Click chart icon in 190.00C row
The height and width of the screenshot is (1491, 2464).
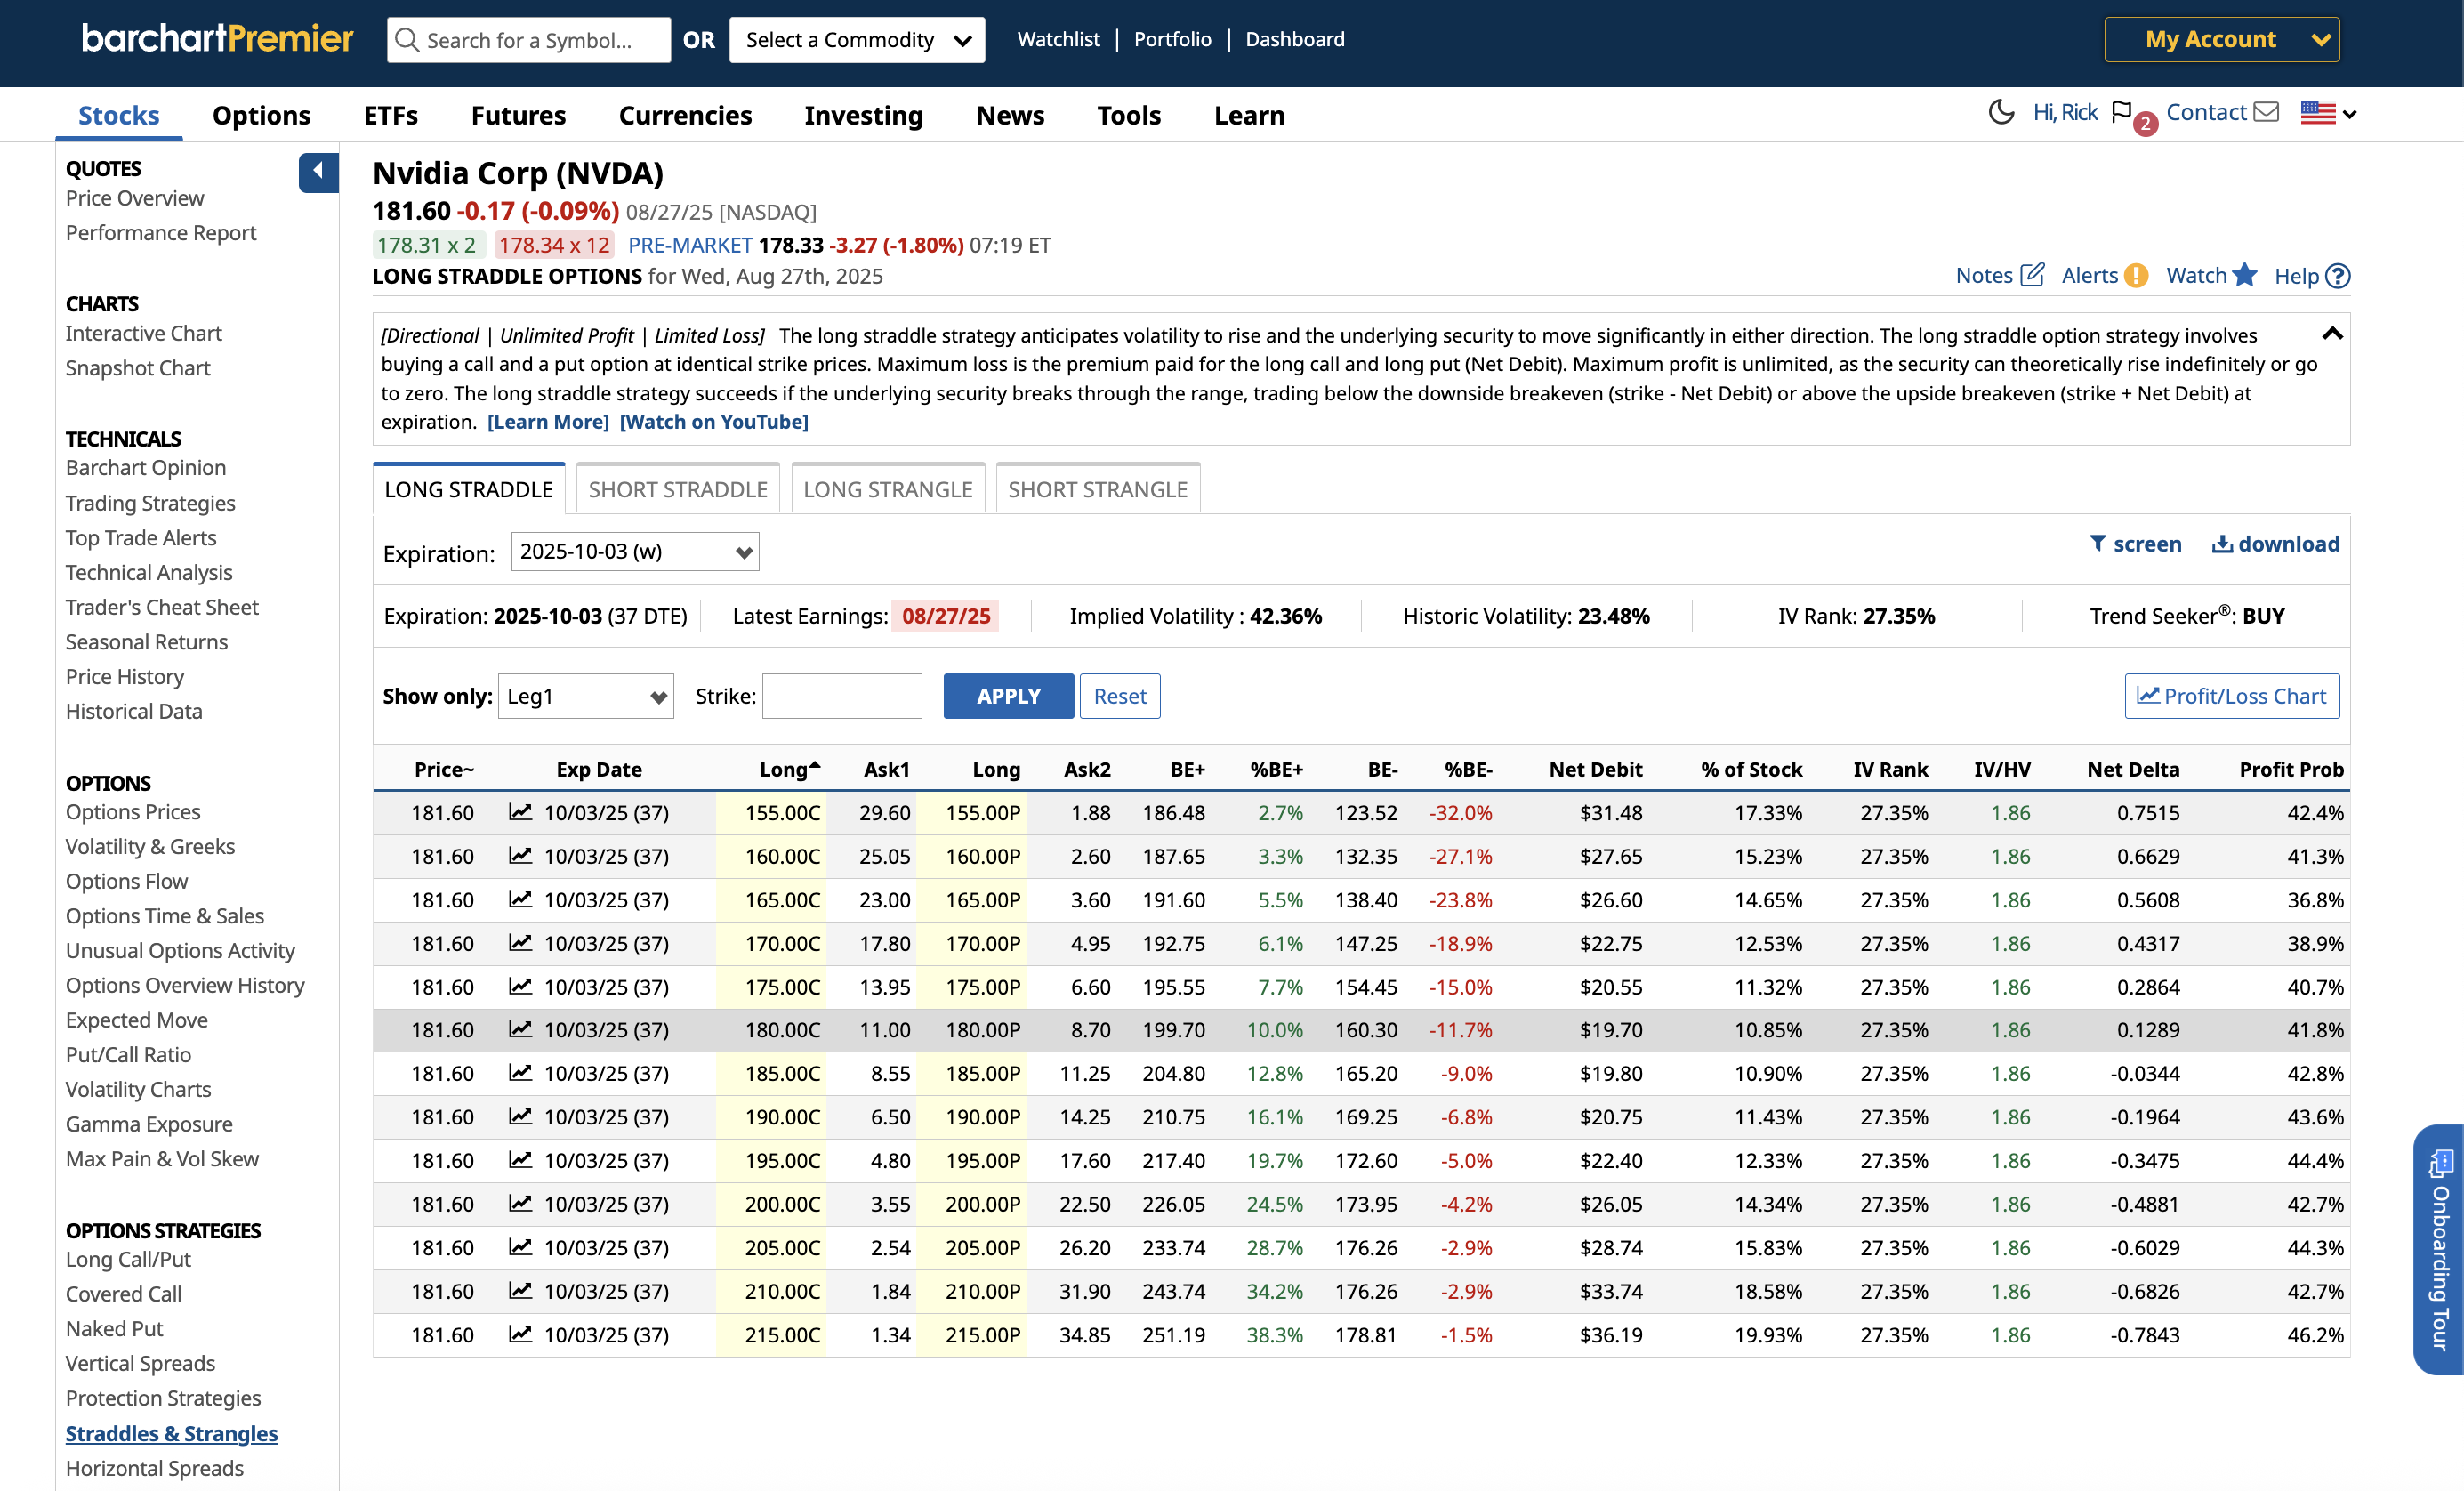520,1116
